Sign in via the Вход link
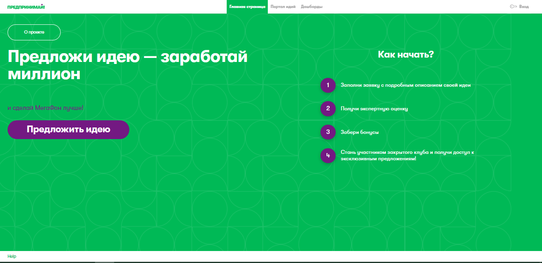Screen dimensions: 542x263 pos(524,6)
